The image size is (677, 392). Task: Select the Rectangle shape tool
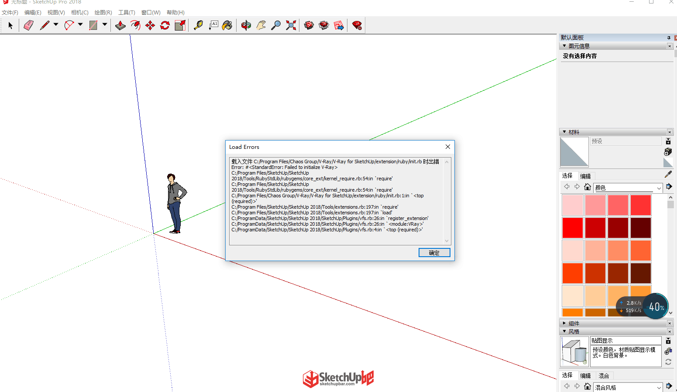tap(93, 25)
